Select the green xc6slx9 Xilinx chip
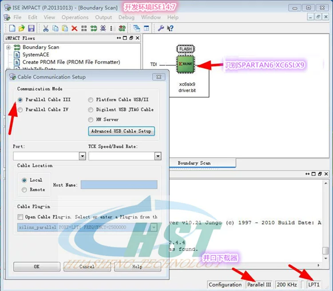The image size is (333, 291). pos(186,64)
